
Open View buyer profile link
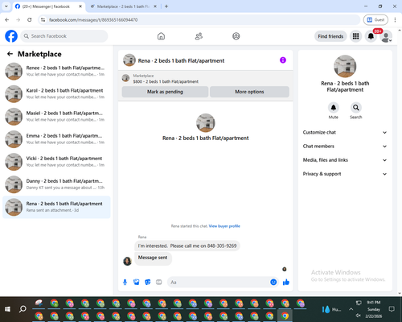224,226
